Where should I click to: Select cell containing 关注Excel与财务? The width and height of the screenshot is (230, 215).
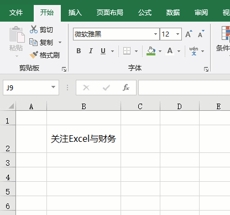pyautogui.click(x=84, y=139)
